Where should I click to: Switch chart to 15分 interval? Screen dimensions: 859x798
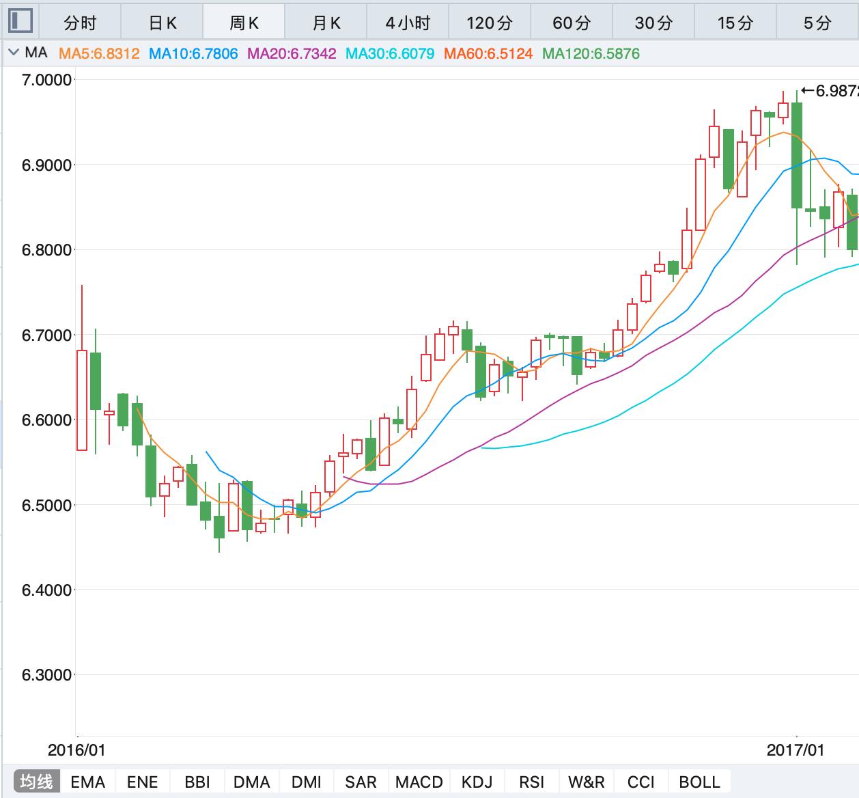(735, 23)
